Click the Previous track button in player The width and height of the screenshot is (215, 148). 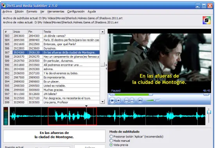126,100
